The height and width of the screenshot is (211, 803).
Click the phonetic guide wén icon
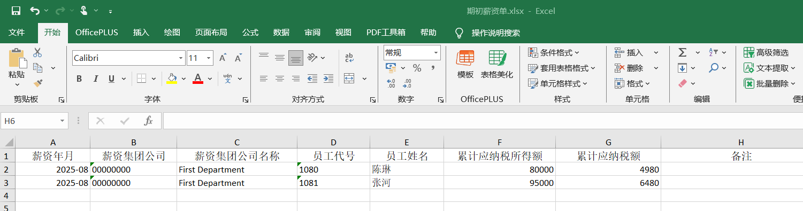(x=228, y=79)
